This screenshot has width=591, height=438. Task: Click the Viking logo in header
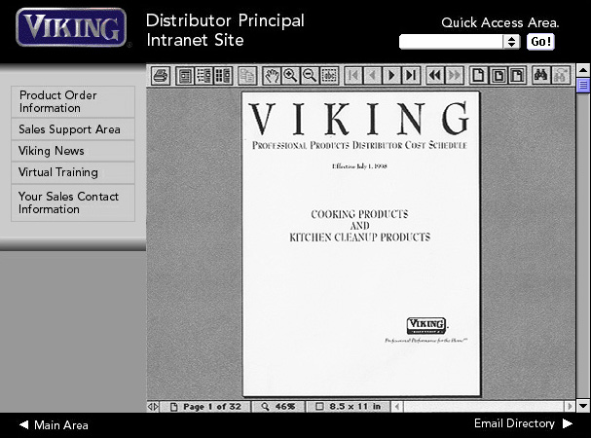72,27
